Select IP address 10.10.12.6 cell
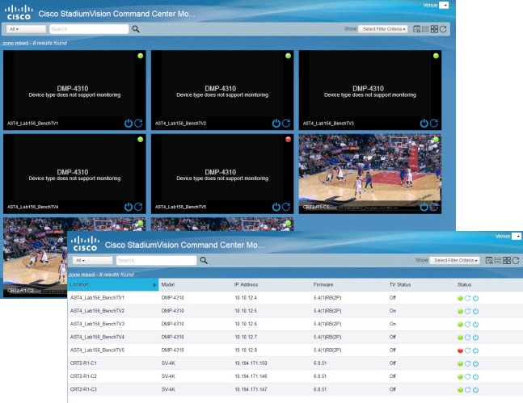This screenshot has height=403, width=523. 246,324
